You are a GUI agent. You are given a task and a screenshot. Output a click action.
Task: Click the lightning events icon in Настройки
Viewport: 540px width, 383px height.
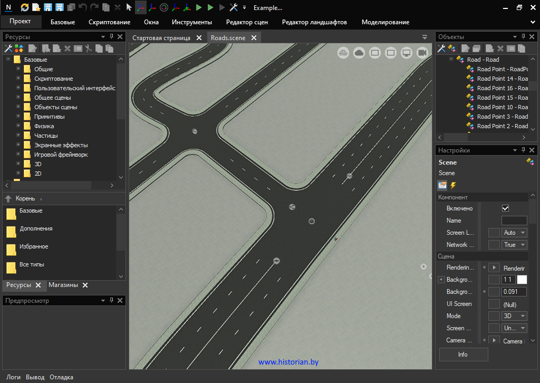453,185
